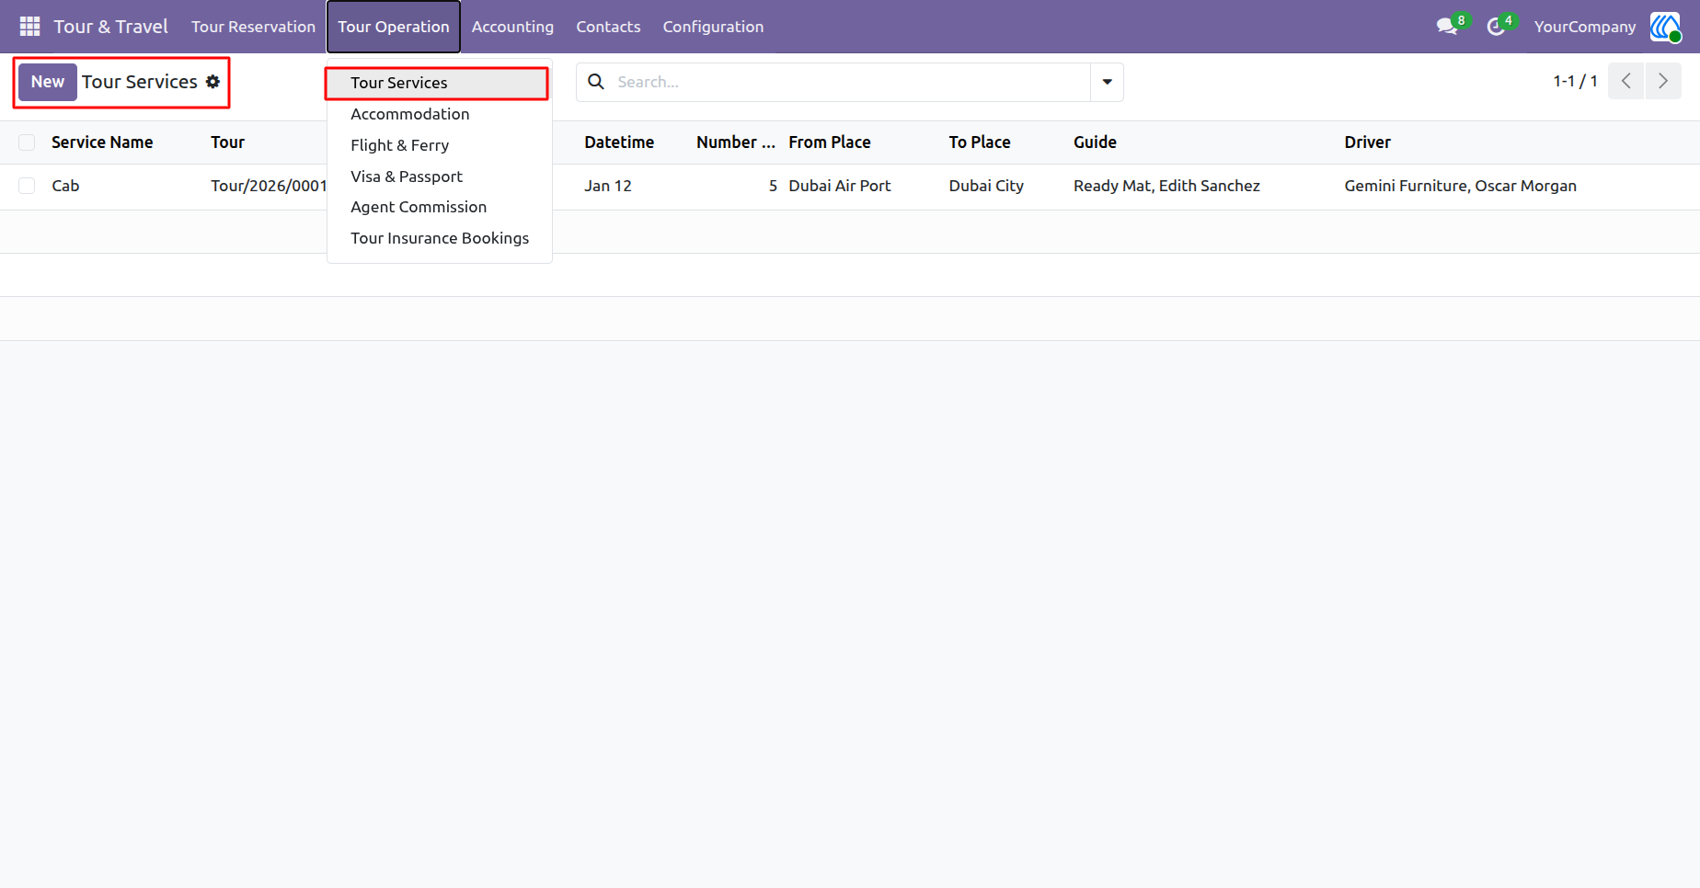
Task: Go to next page arrow
Action: 1663,81
